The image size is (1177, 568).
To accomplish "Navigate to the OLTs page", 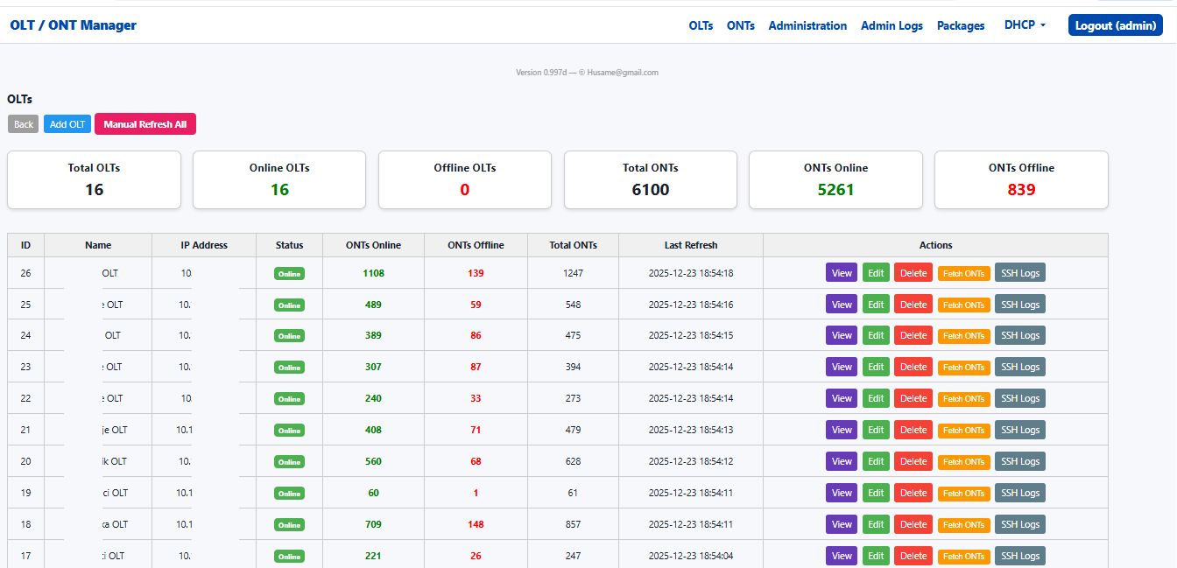I will [x=700, y=25].
